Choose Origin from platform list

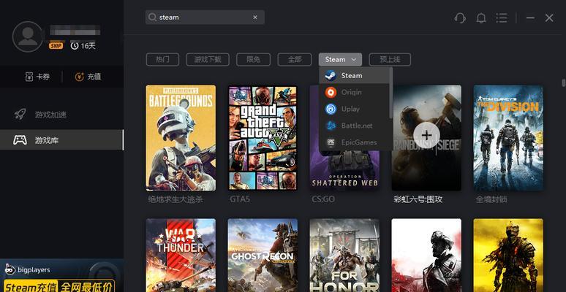354,92
